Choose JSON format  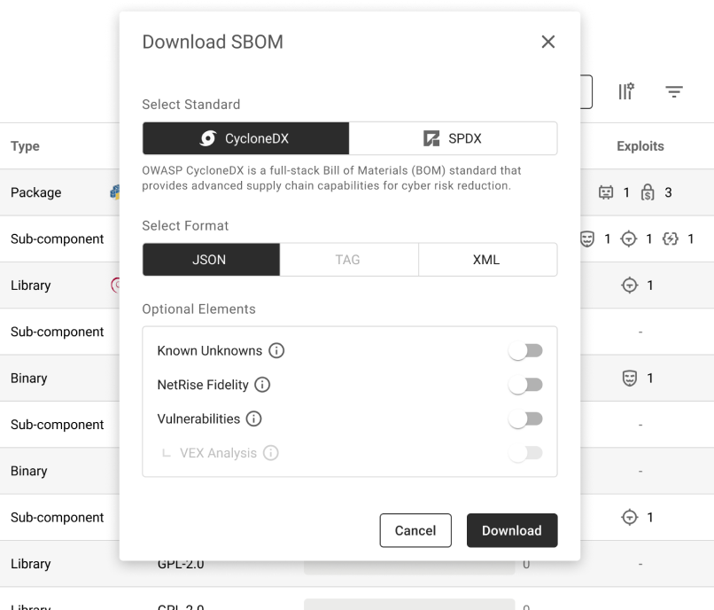click(x=212, y=260)
